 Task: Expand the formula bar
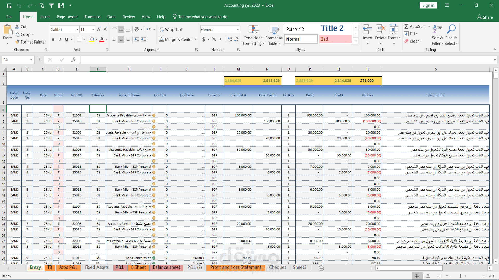(x=494, y=60)
